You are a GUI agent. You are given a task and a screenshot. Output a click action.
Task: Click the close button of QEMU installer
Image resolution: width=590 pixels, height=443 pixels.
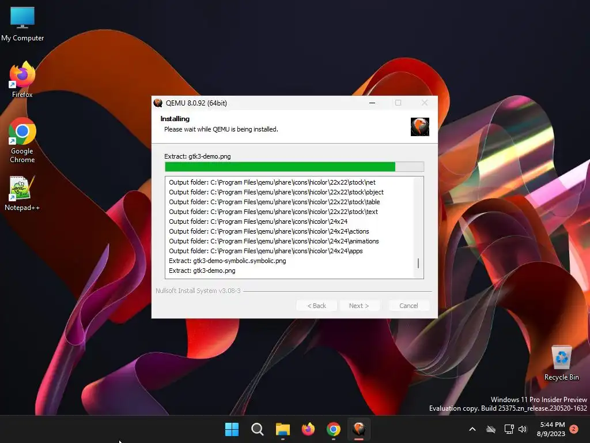point(425,103)
